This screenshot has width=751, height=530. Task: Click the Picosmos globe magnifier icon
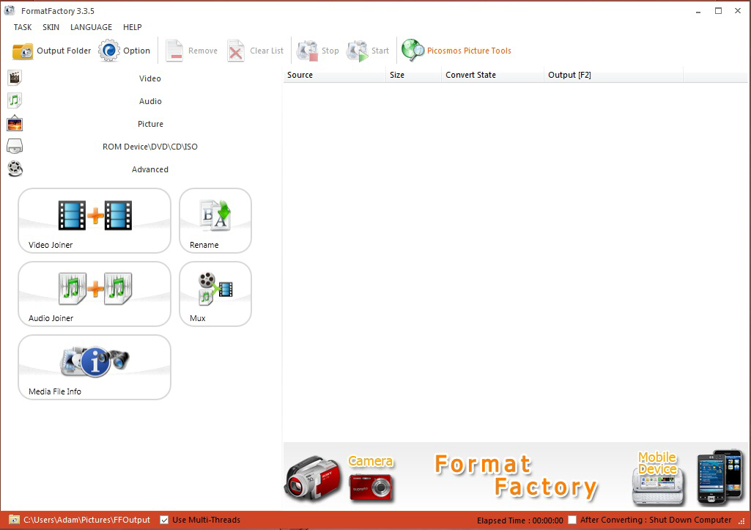[413, 51]
